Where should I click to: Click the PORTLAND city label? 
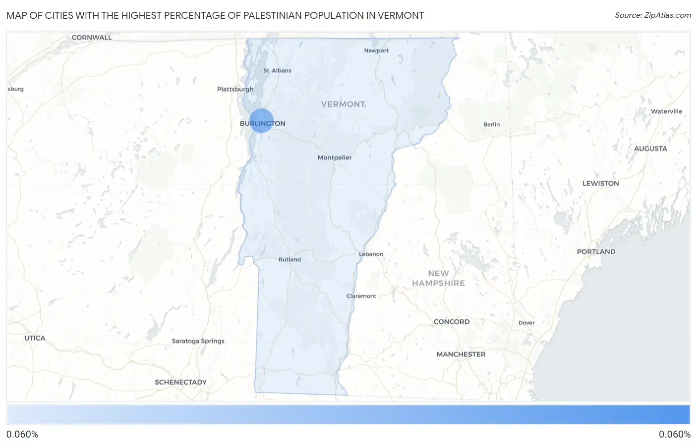[x=596, y=251]
